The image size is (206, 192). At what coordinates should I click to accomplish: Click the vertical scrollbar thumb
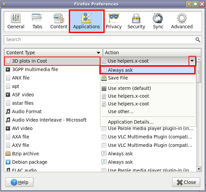tap(199, 72)
